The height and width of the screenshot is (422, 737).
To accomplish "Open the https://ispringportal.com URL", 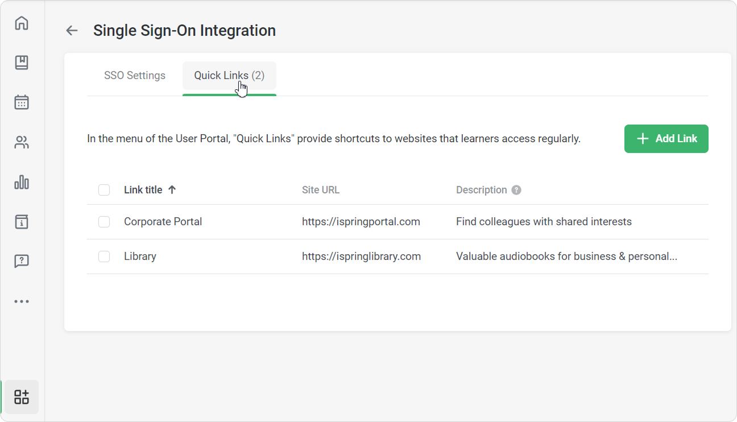I will 361,222.
